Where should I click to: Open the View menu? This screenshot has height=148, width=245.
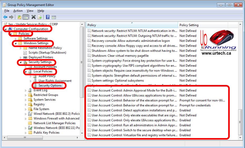coord(30,11)
